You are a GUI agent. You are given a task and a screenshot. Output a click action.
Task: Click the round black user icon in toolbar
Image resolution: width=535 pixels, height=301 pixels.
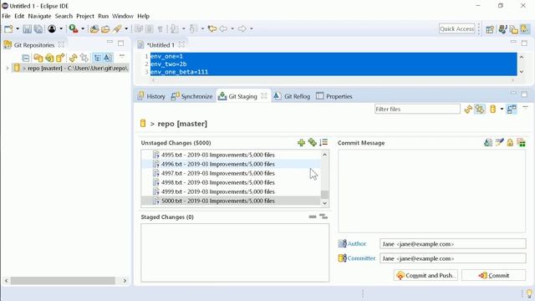52,29
